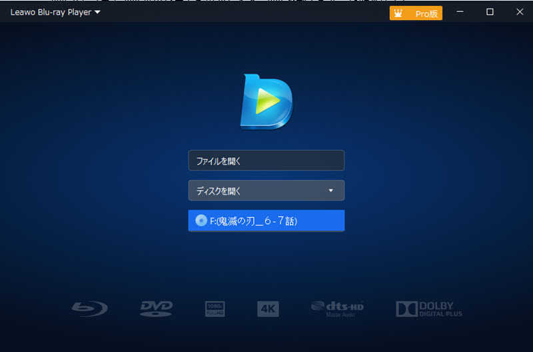Click the large blue play logo
The image size is (533, 352).
266,102
